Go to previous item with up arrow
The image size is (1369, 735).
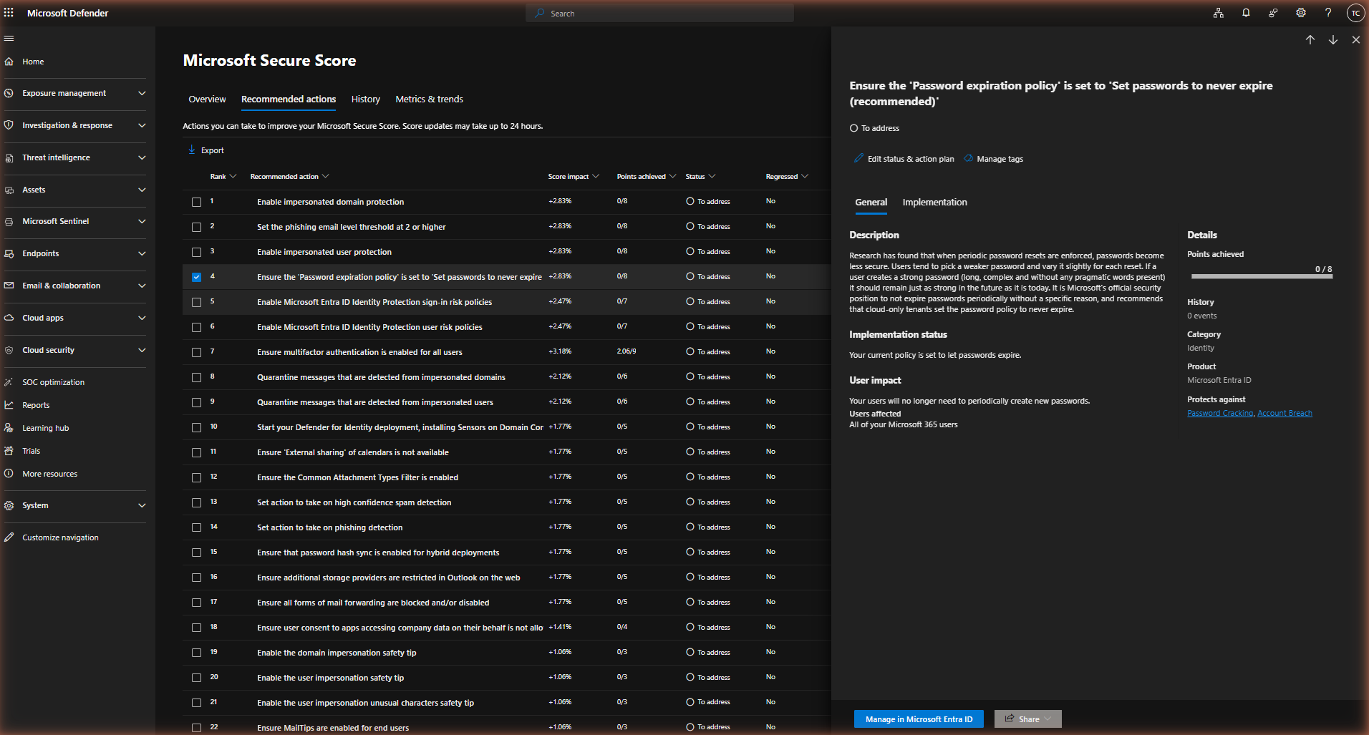[1310, 40]
